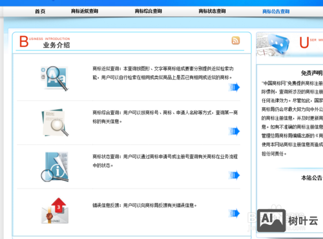
Task: Open 商标公告查询 in the navigation bar
Action: pos(276,11)
